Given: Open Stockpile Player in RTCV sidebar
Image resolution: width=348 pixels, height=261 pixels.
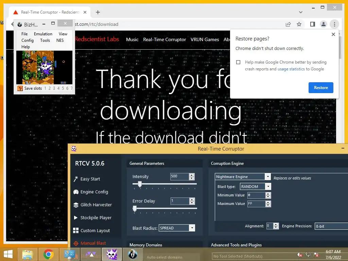Looking at the screenshot, I should tap(92, 217).
